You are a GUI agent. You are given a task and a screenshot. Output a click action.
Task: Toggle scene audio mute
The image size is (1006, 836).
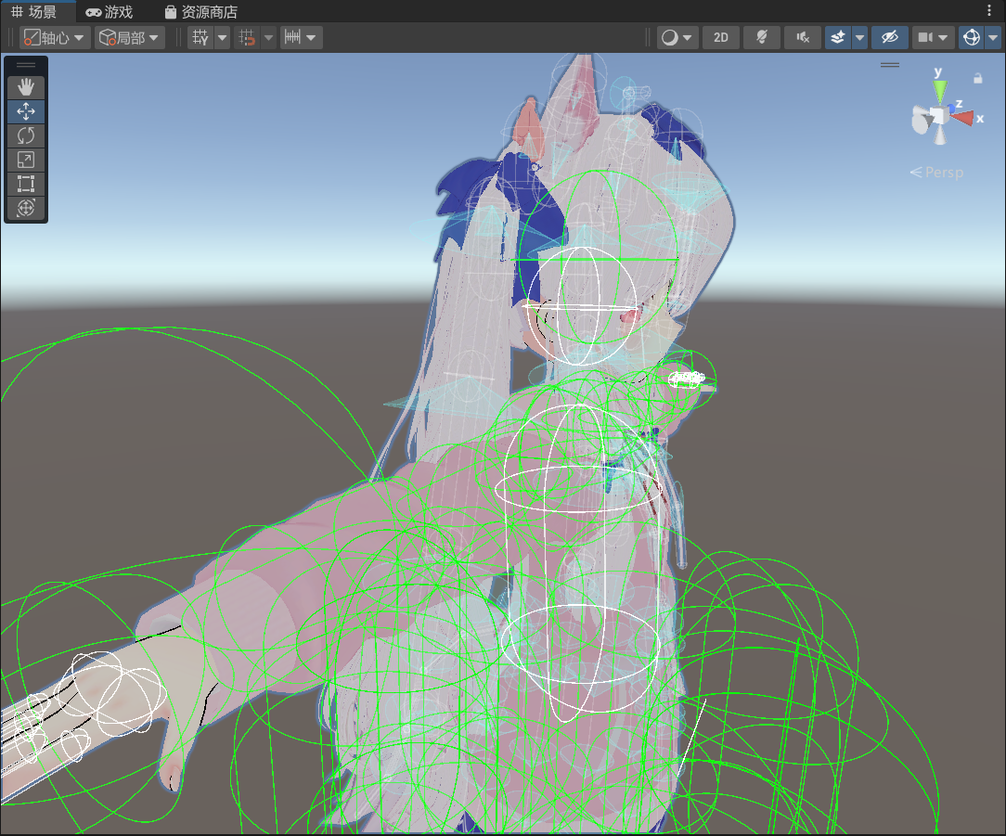(x=803, y=38)
